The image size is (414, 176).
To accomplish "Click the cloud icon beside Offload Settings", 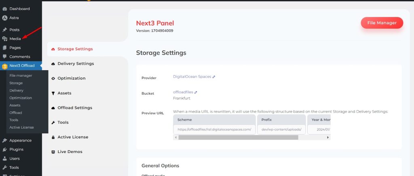I will click(53, 108).
